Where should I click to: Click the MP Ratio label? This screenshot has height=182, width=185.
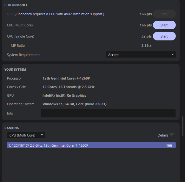(18, 45)
